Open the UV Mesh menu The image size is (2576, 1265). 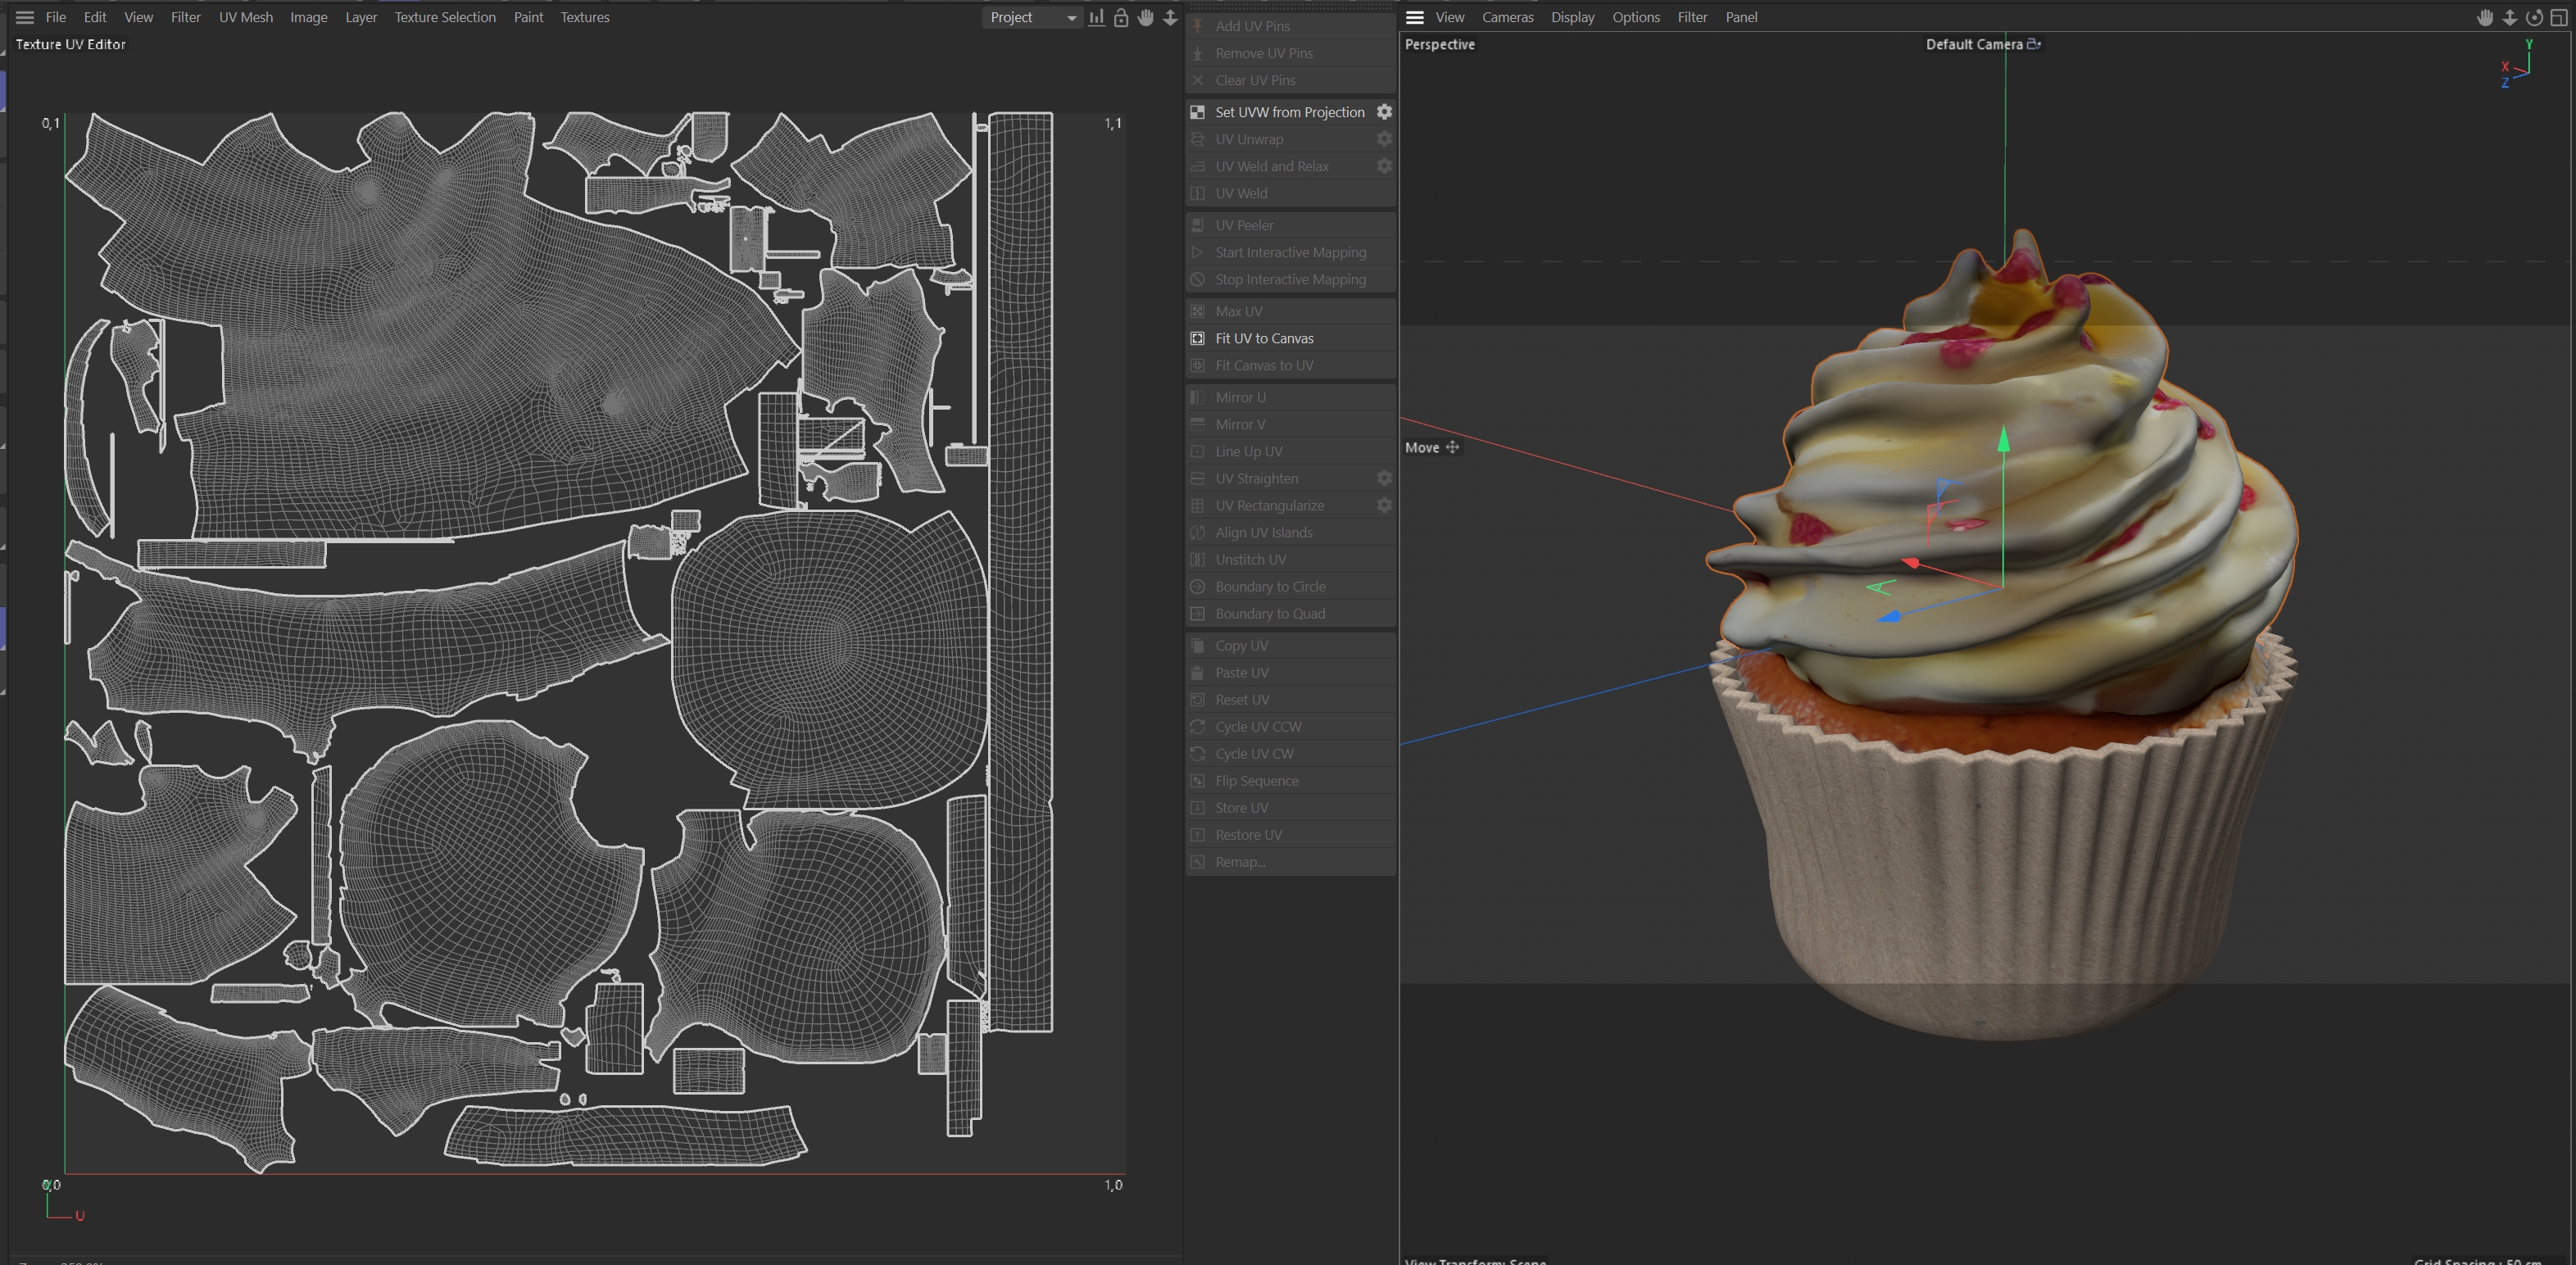point(246,17)
